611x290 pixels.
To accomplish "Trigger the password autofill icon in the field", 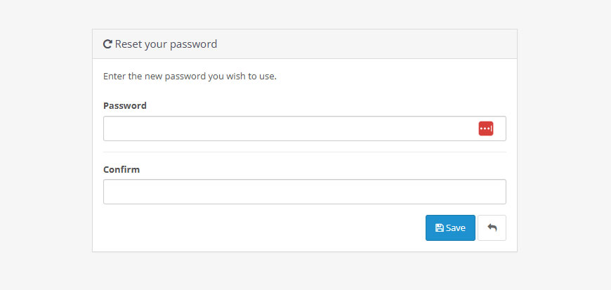I will pos(486,128).
